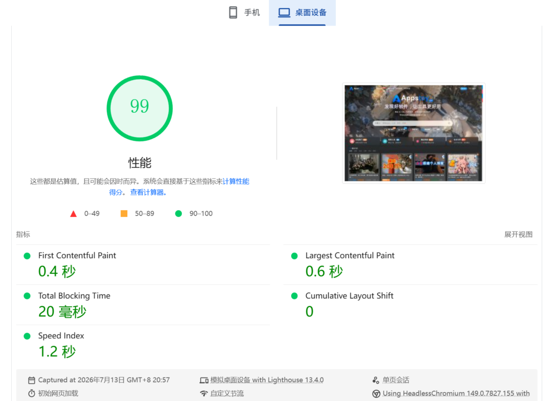Click the 性能 heading
552x401 pixels.
140,163
